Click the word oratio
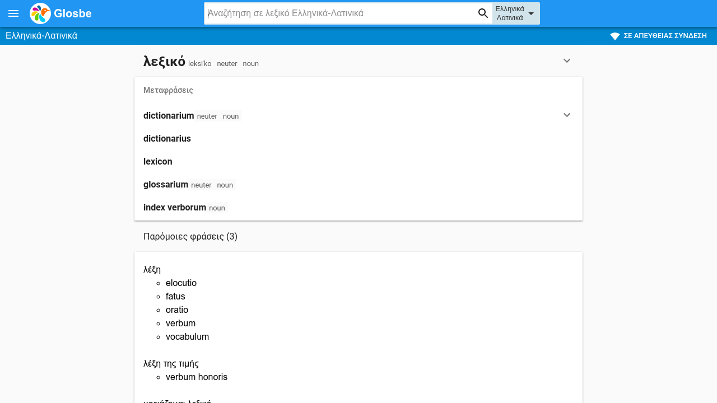 click(x=177, y=310)
